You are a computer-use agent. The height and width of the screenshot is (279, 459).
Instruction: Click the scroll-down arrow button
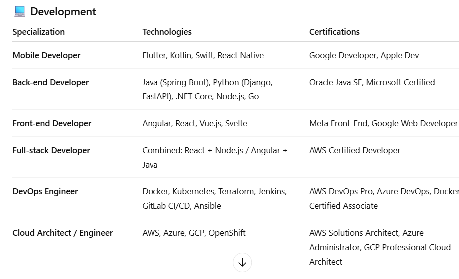242,263
